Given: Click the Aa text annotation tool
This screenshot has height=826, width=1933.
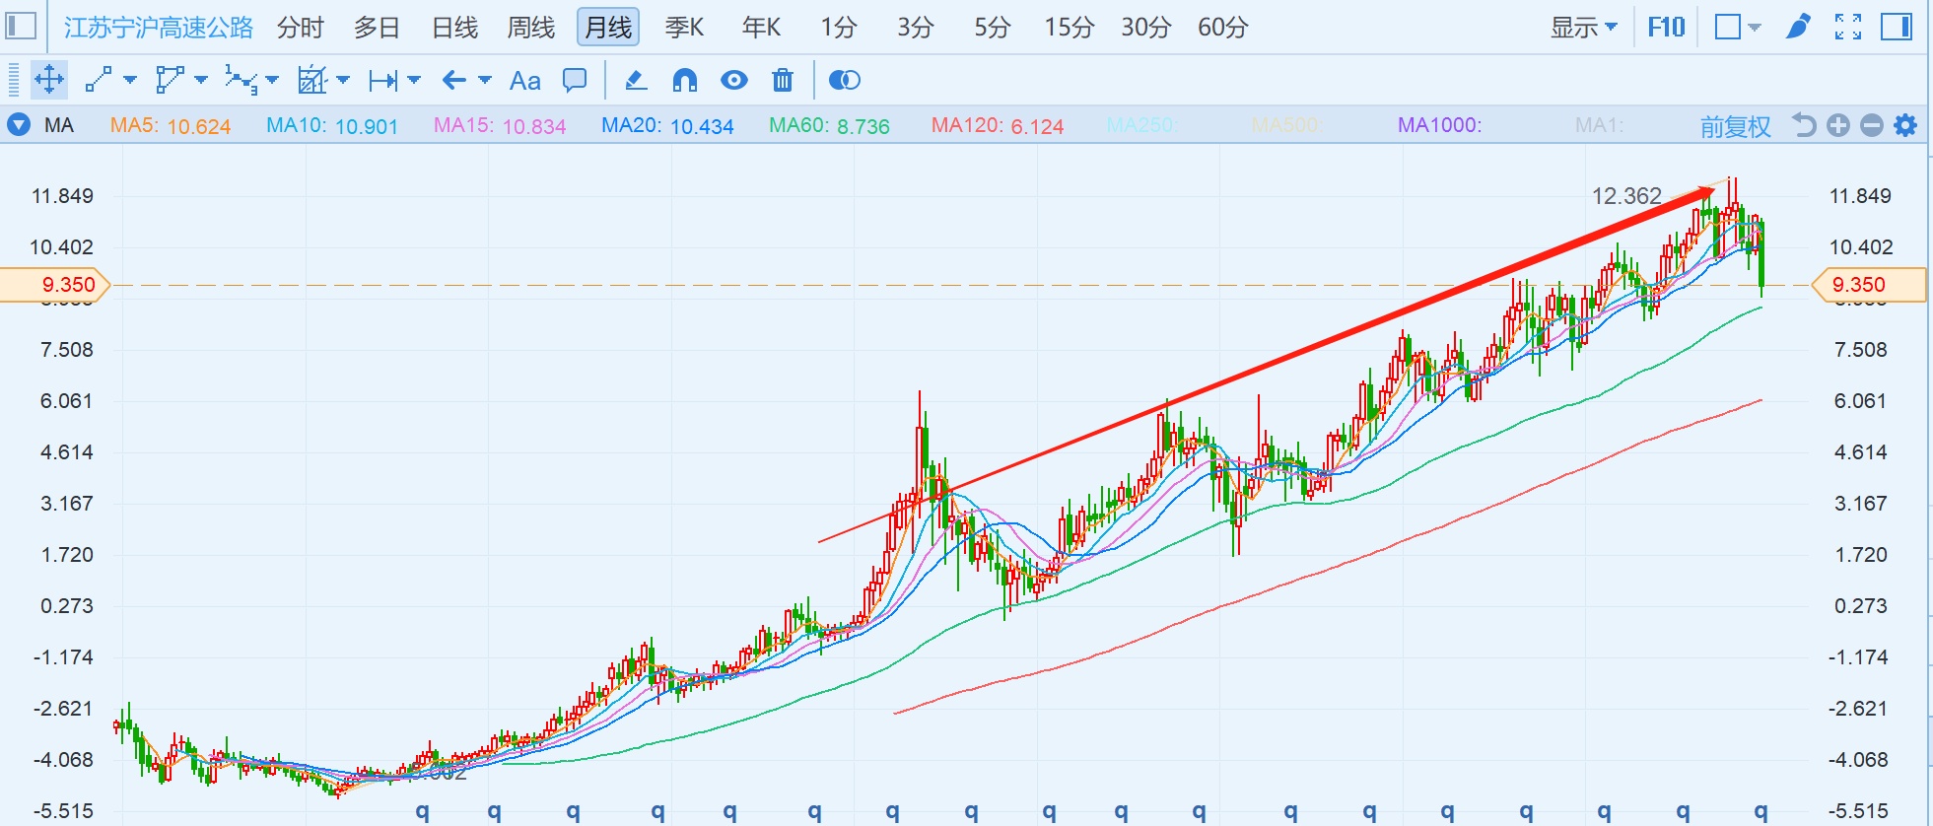Looking at the screenshot, I should [524, 81].
